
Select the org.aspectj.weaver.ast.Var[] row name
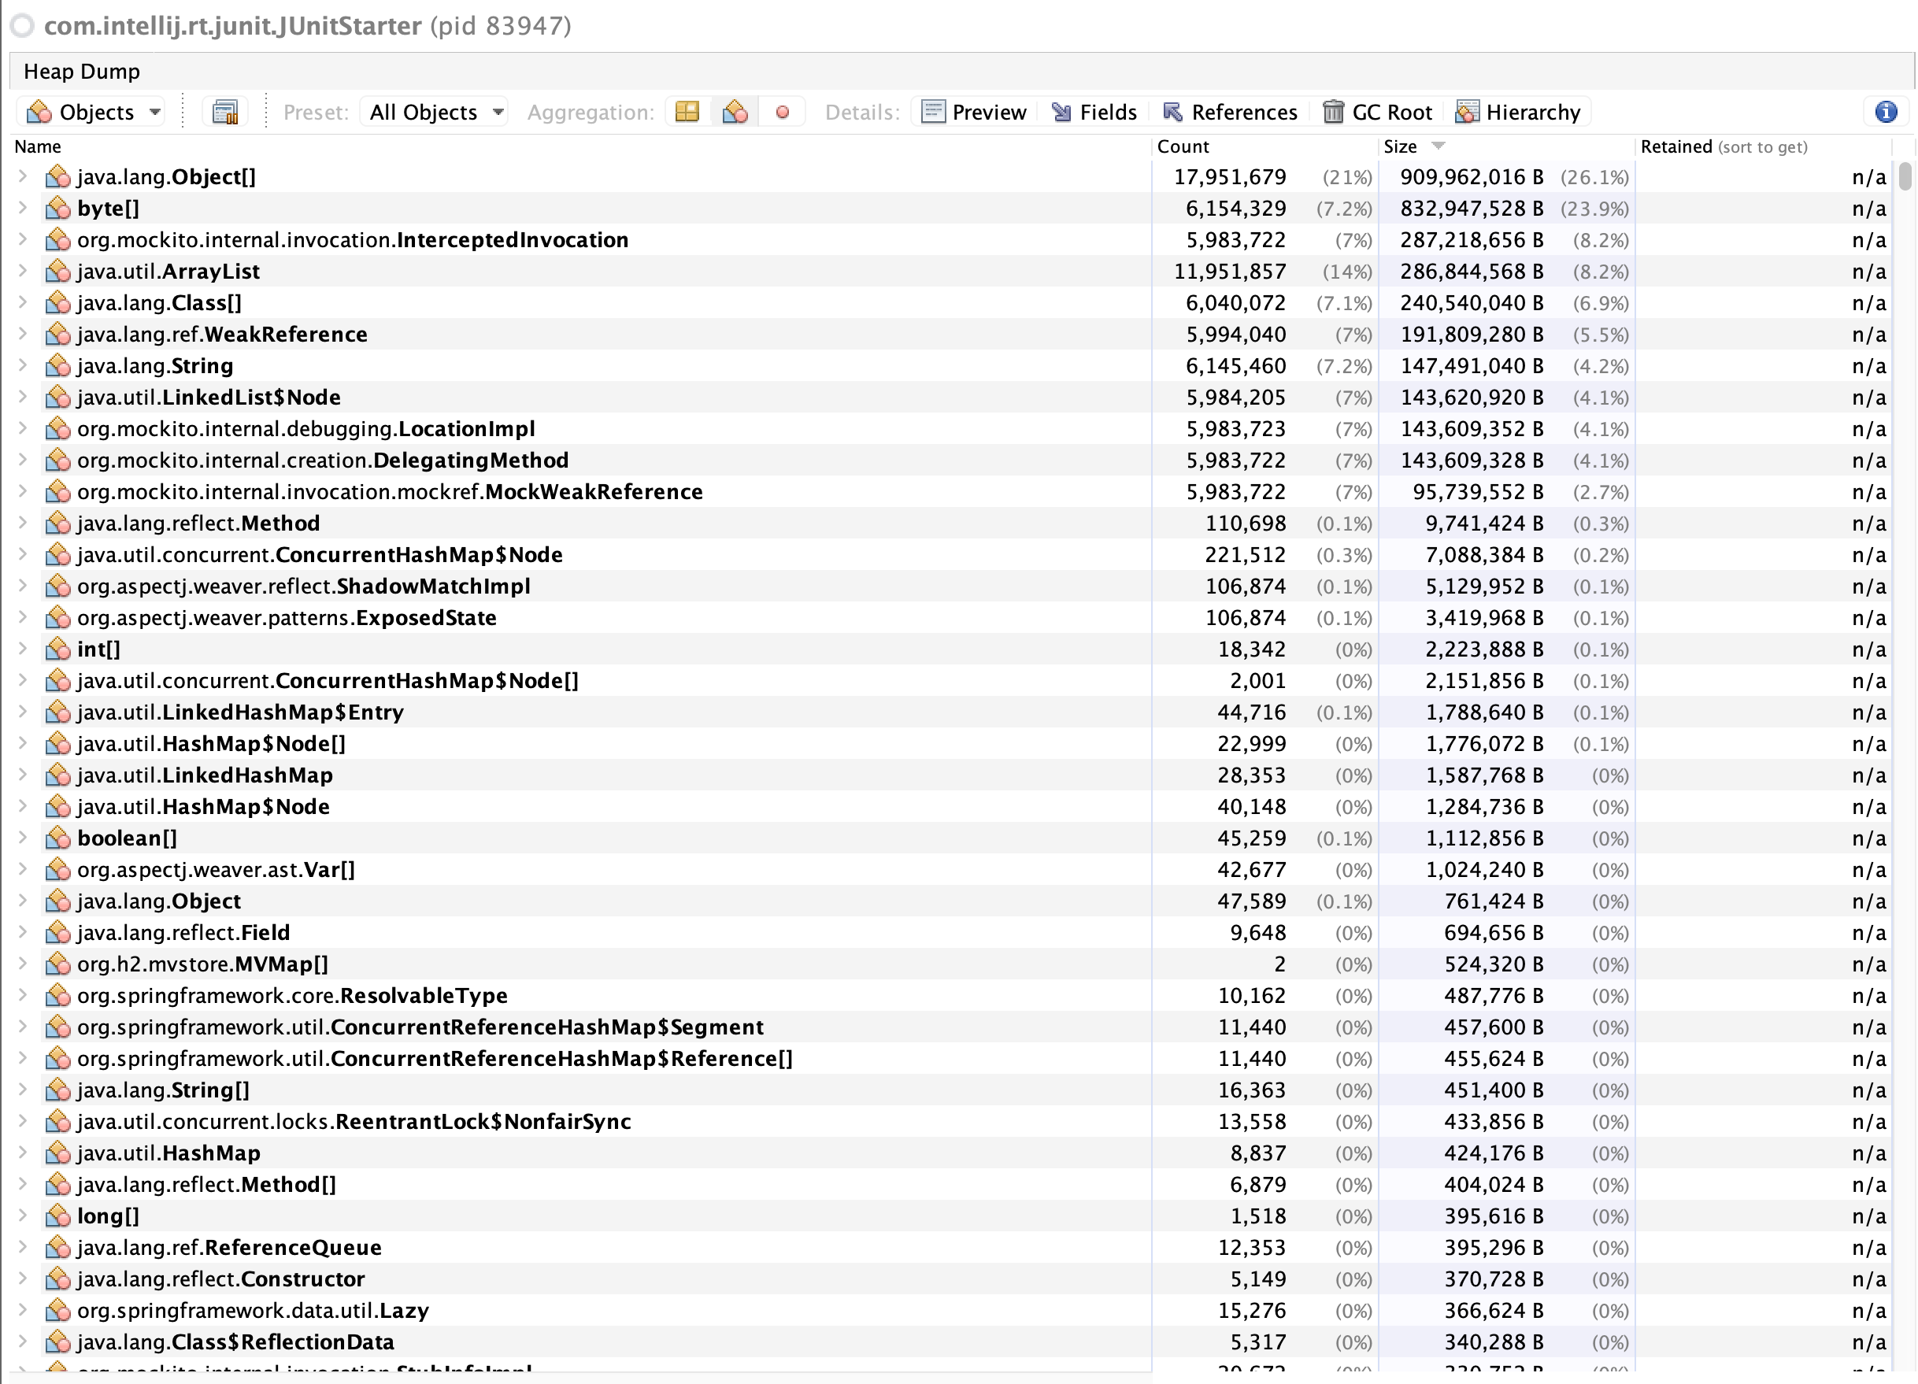click(216, 870)
